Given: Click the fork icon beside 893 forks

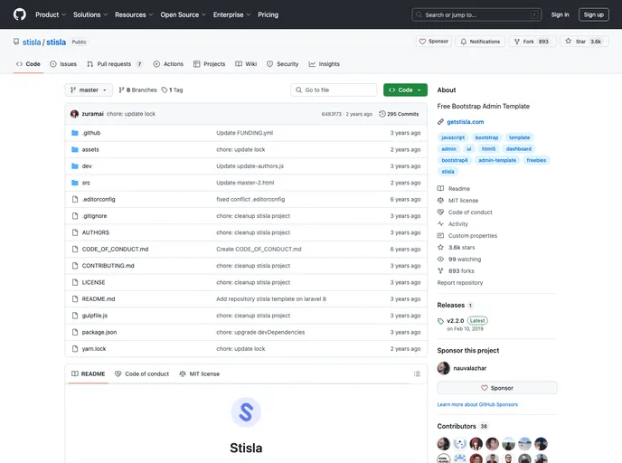Looking at the screenshot, I should (440, 271).
